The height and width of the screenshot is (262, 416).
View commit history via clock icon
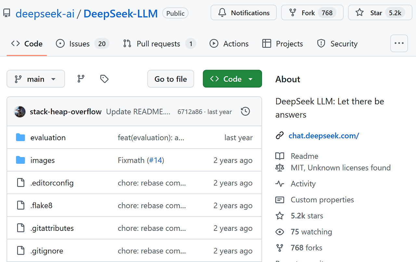tap(245, 112)
